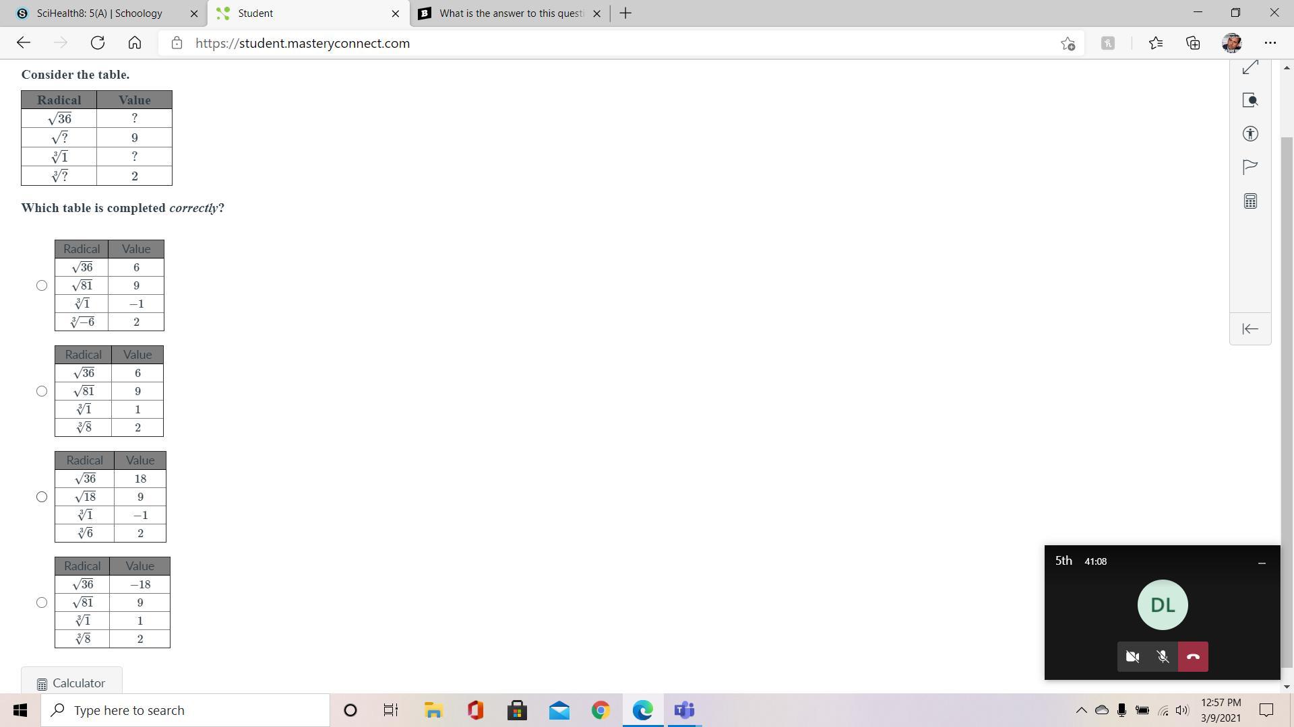Screen dimensions: 1294x727
Task: Click the expand fullscreen arrow icon
Action: [1250, 68]
